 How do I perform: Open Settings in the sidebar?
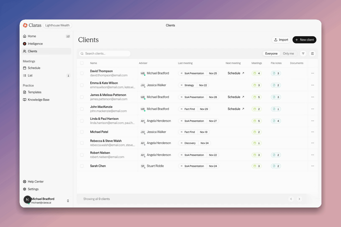point(46,189)
